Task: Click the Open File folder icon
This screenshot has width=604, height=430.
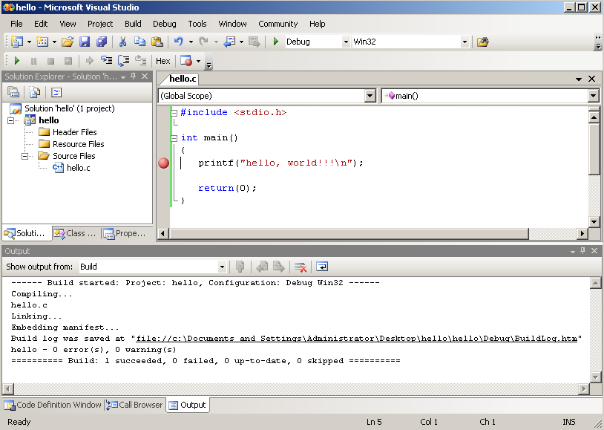Action: pos(68,42)
